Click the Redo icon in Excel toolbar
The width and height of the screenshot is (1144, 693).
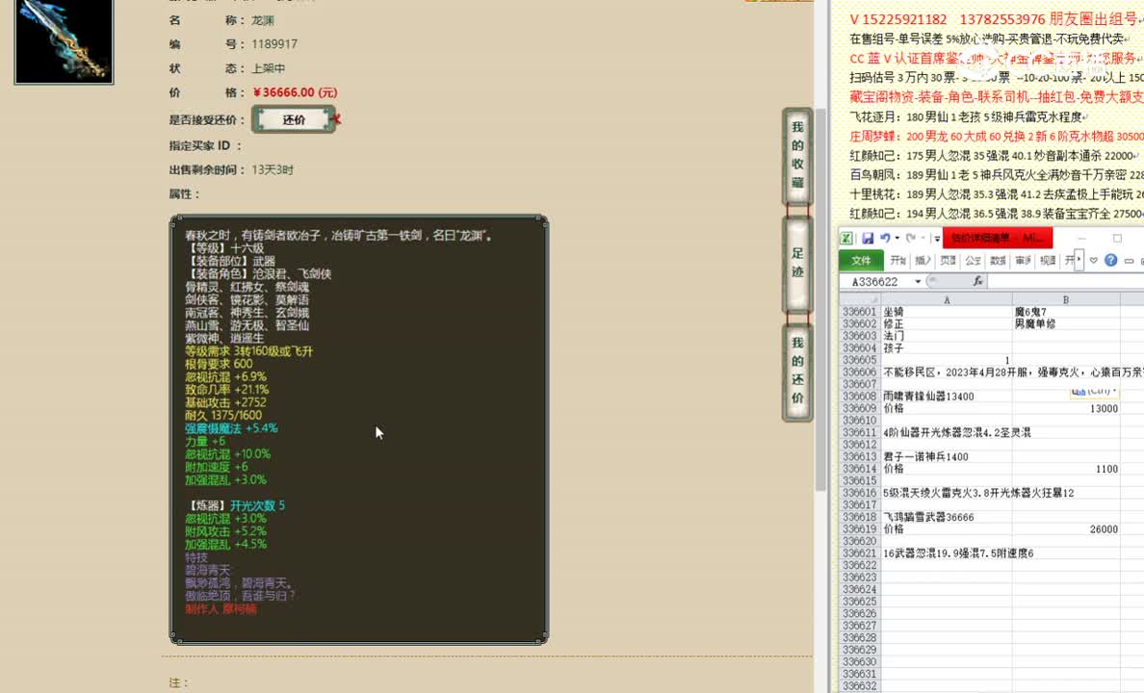(x=911, y=238)
